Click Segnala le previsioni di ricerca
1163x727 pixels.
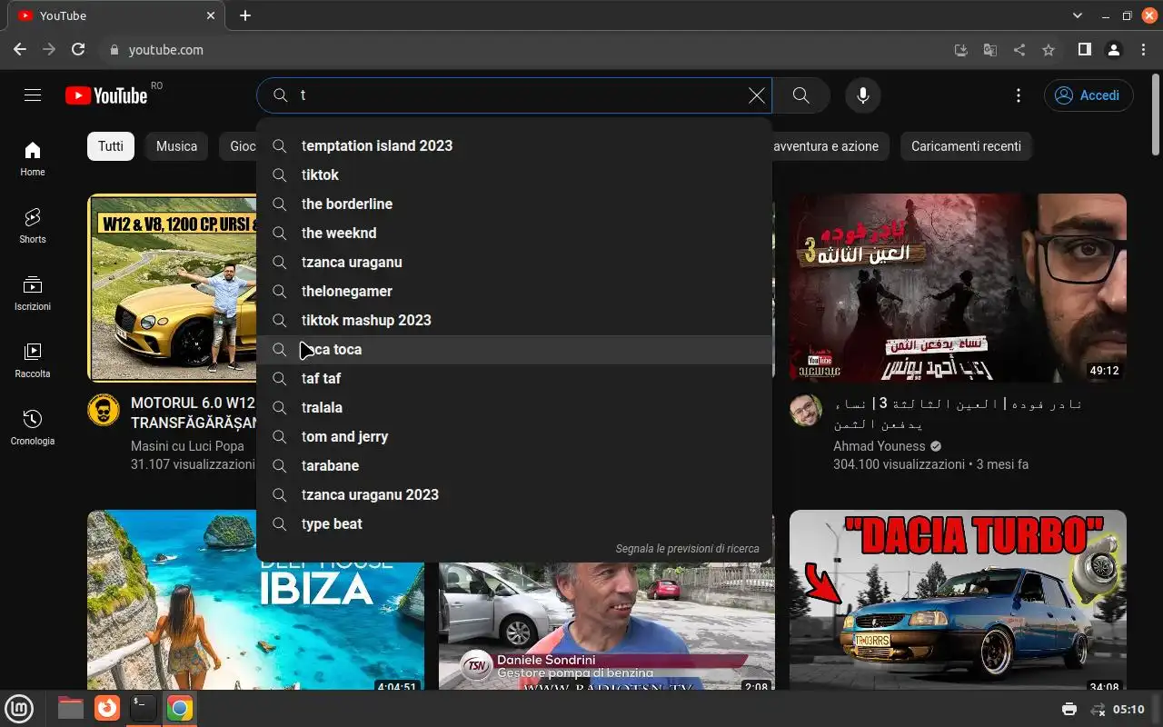(687, 549)
